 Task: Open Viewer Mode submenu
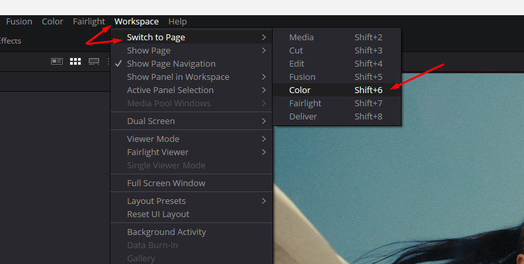(x=191, y=139)
